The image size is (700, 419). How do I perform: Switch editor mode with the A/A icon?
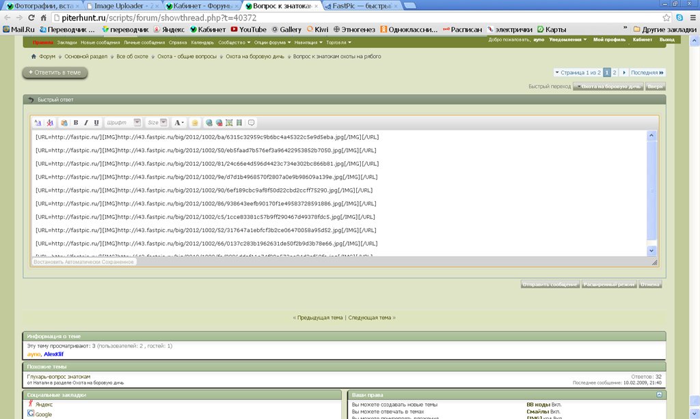tap(38, 123)
